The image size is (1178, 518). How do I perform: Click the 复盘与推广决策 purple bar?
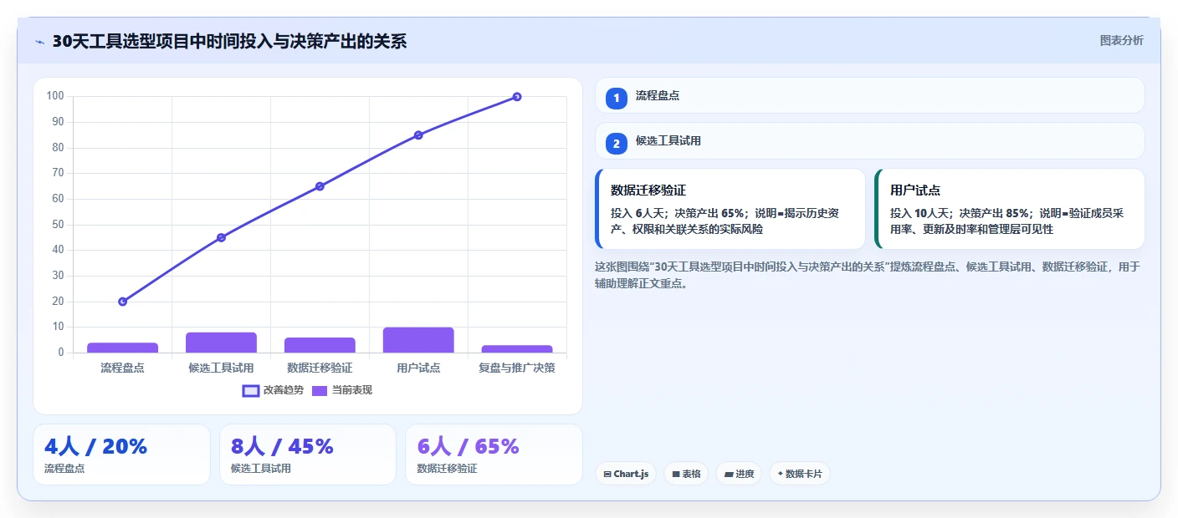(517, 348)
